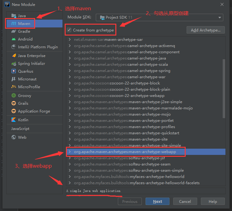232x211 pixels.
Task: Click the Kotlin K icon
Action: click(14, 120)
